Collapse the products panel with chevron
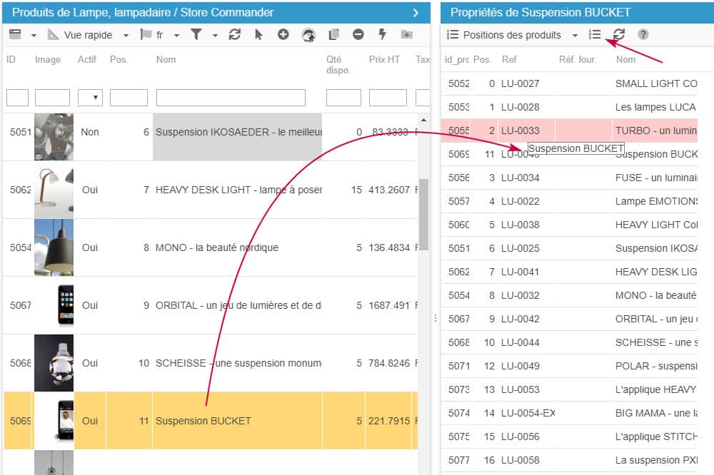This screenshot has height=475, width=714. coord(416,12)
